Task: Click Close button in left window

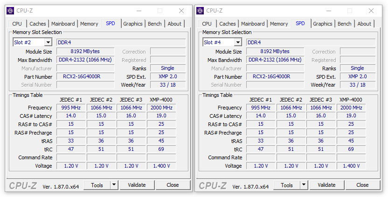Action: [x=173, y=185]
